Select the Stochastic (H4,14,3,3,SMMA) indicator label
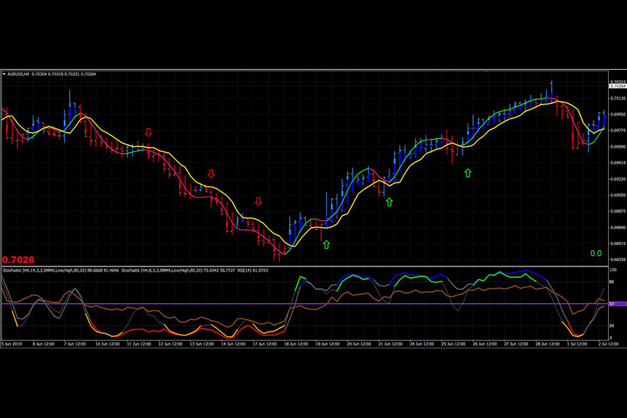 click(61, 270)
